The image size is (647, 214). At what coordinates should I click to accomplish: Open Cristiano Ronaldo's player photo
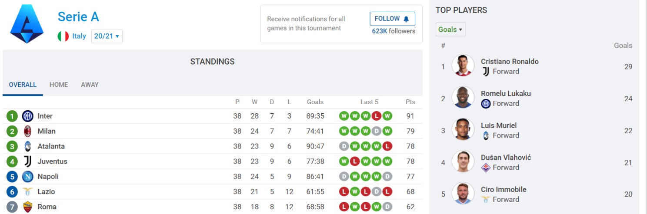(463, 66)
